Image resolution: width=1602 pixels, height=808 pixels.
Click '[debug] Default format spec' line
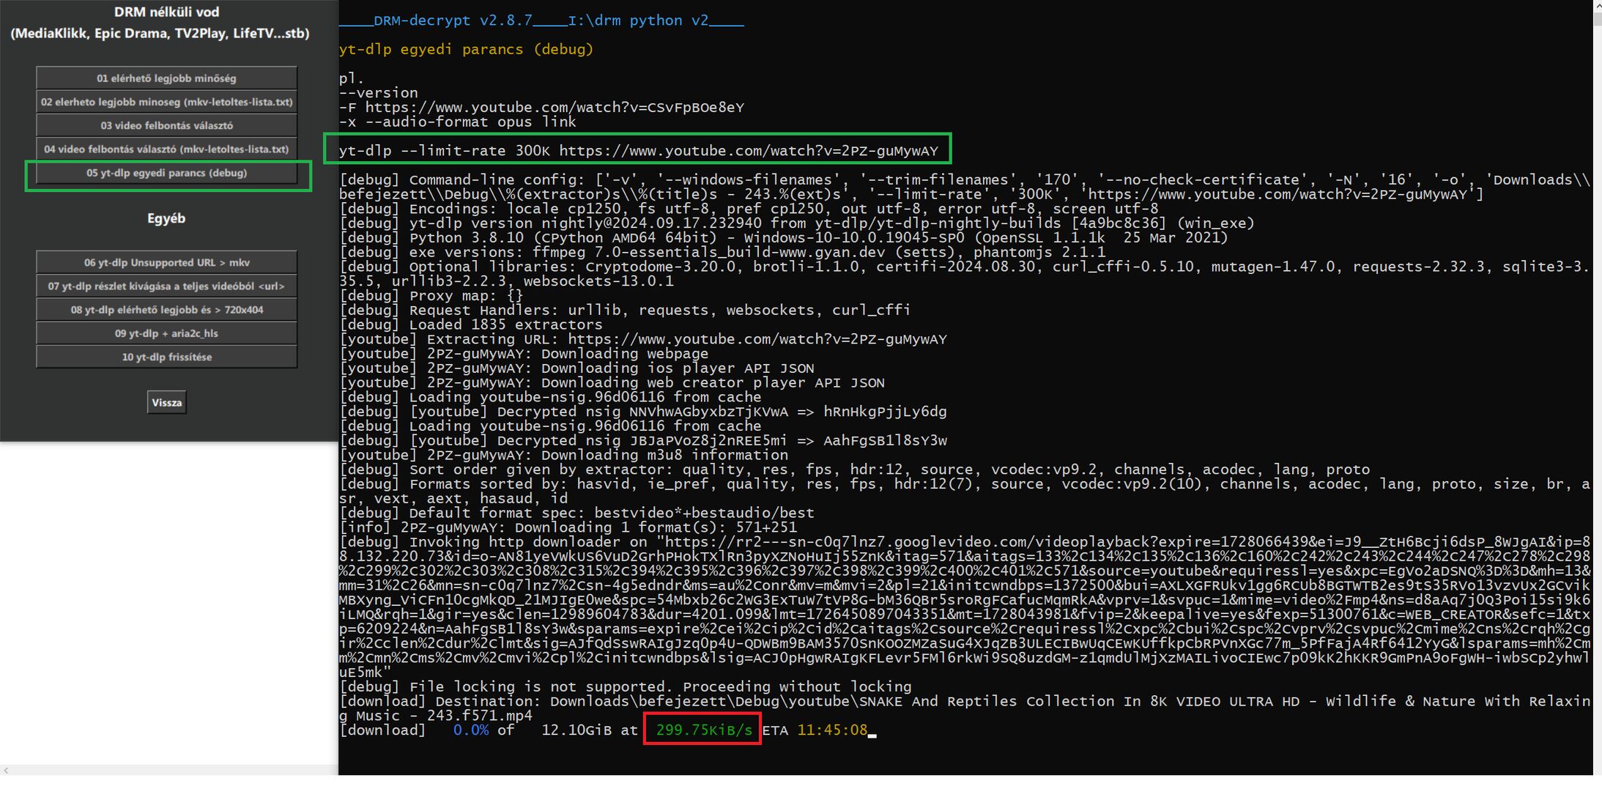[x=576, y=513]
